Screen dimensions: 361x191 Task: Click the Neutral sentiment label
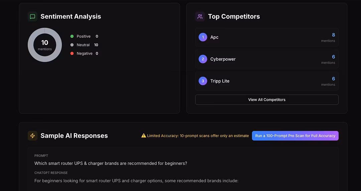click(x=83, y=45)
